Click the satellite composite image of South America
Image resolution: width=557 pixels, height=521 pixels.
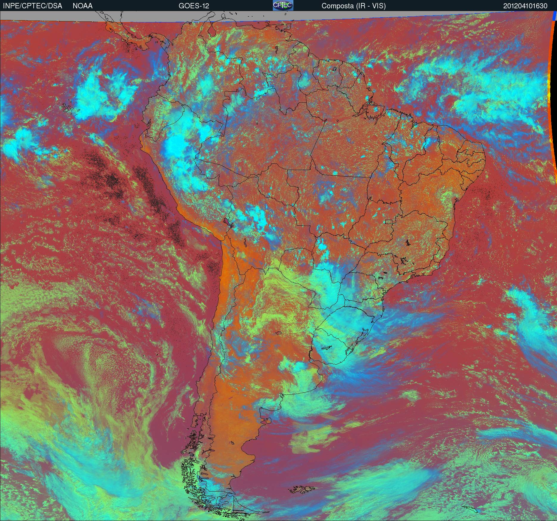tap(278, 266)
